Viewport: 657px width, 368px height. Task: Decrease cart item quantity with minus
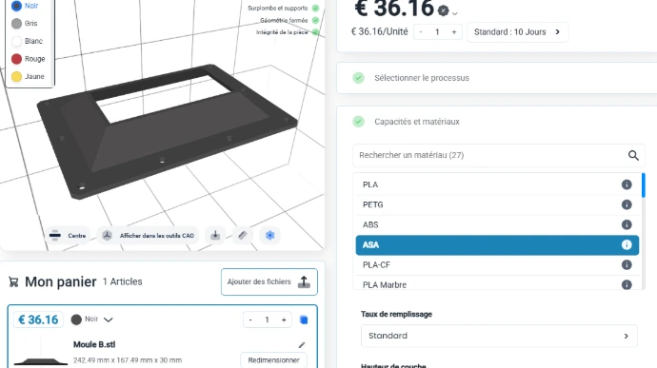coord(250,320)
